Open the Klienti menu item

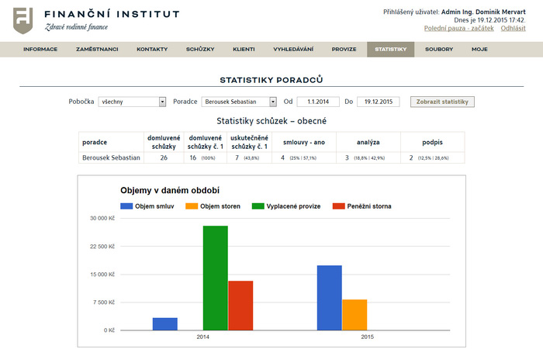244,49
